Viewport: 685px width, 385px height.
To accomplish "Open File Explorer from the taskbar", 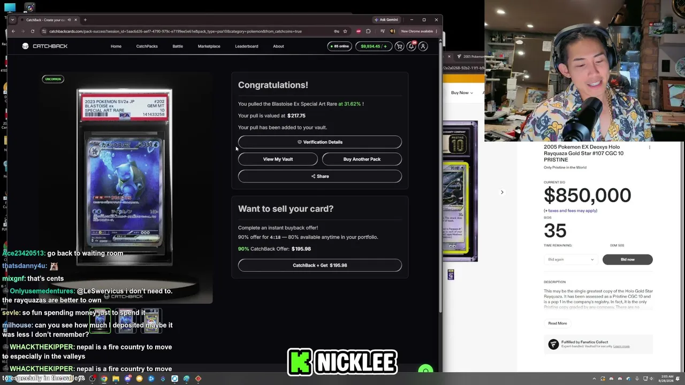I will [116, 379].
